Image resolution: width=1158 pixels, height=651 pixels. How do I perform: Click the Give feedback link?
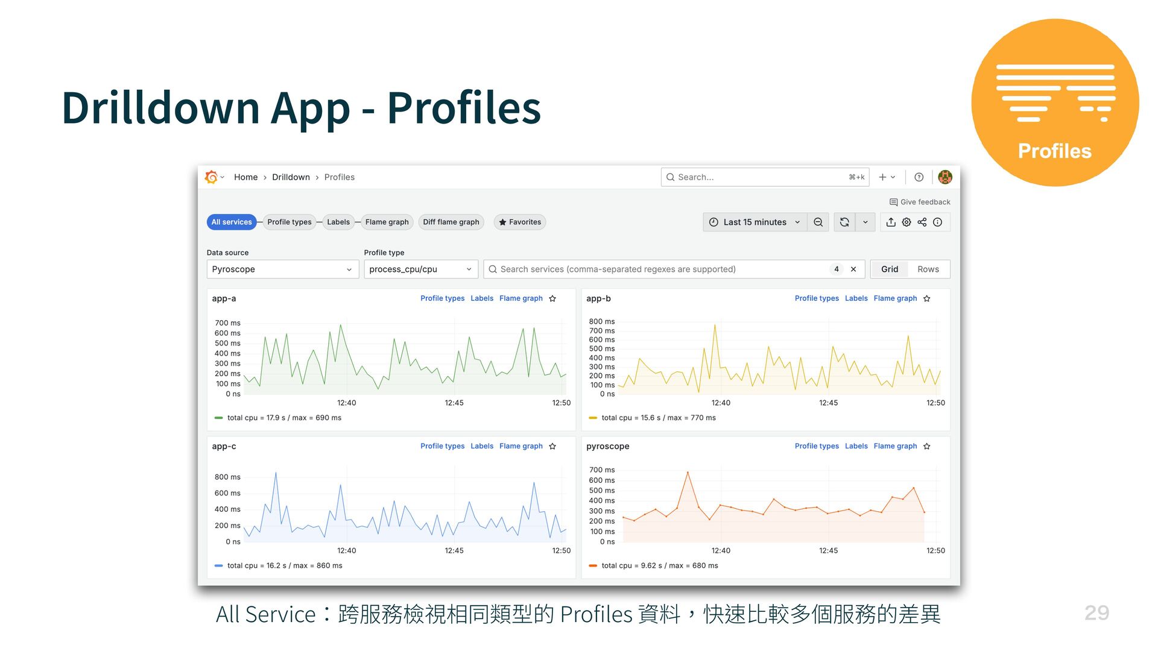[x=920, y=203]
